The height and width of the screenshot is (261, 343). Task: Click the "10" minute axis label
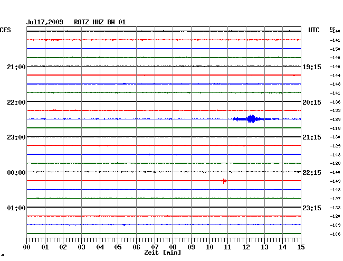(209, 247)
